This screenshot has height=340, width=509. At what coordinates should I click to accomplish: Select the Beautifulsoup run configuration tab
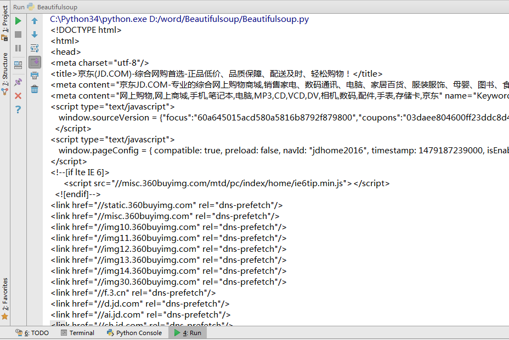pos(53,7)
